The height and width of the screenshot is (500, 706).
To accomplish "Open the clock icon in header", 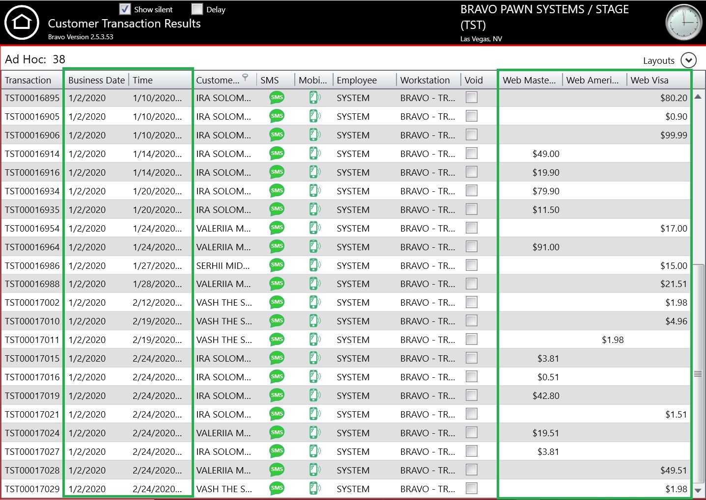I will pyautogui.click(x=684, y=23).
